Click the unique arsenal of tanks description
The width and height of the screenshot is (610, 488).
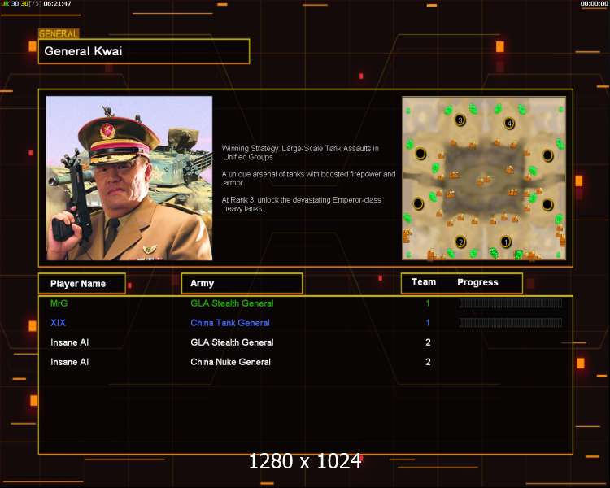click(308, 178)
